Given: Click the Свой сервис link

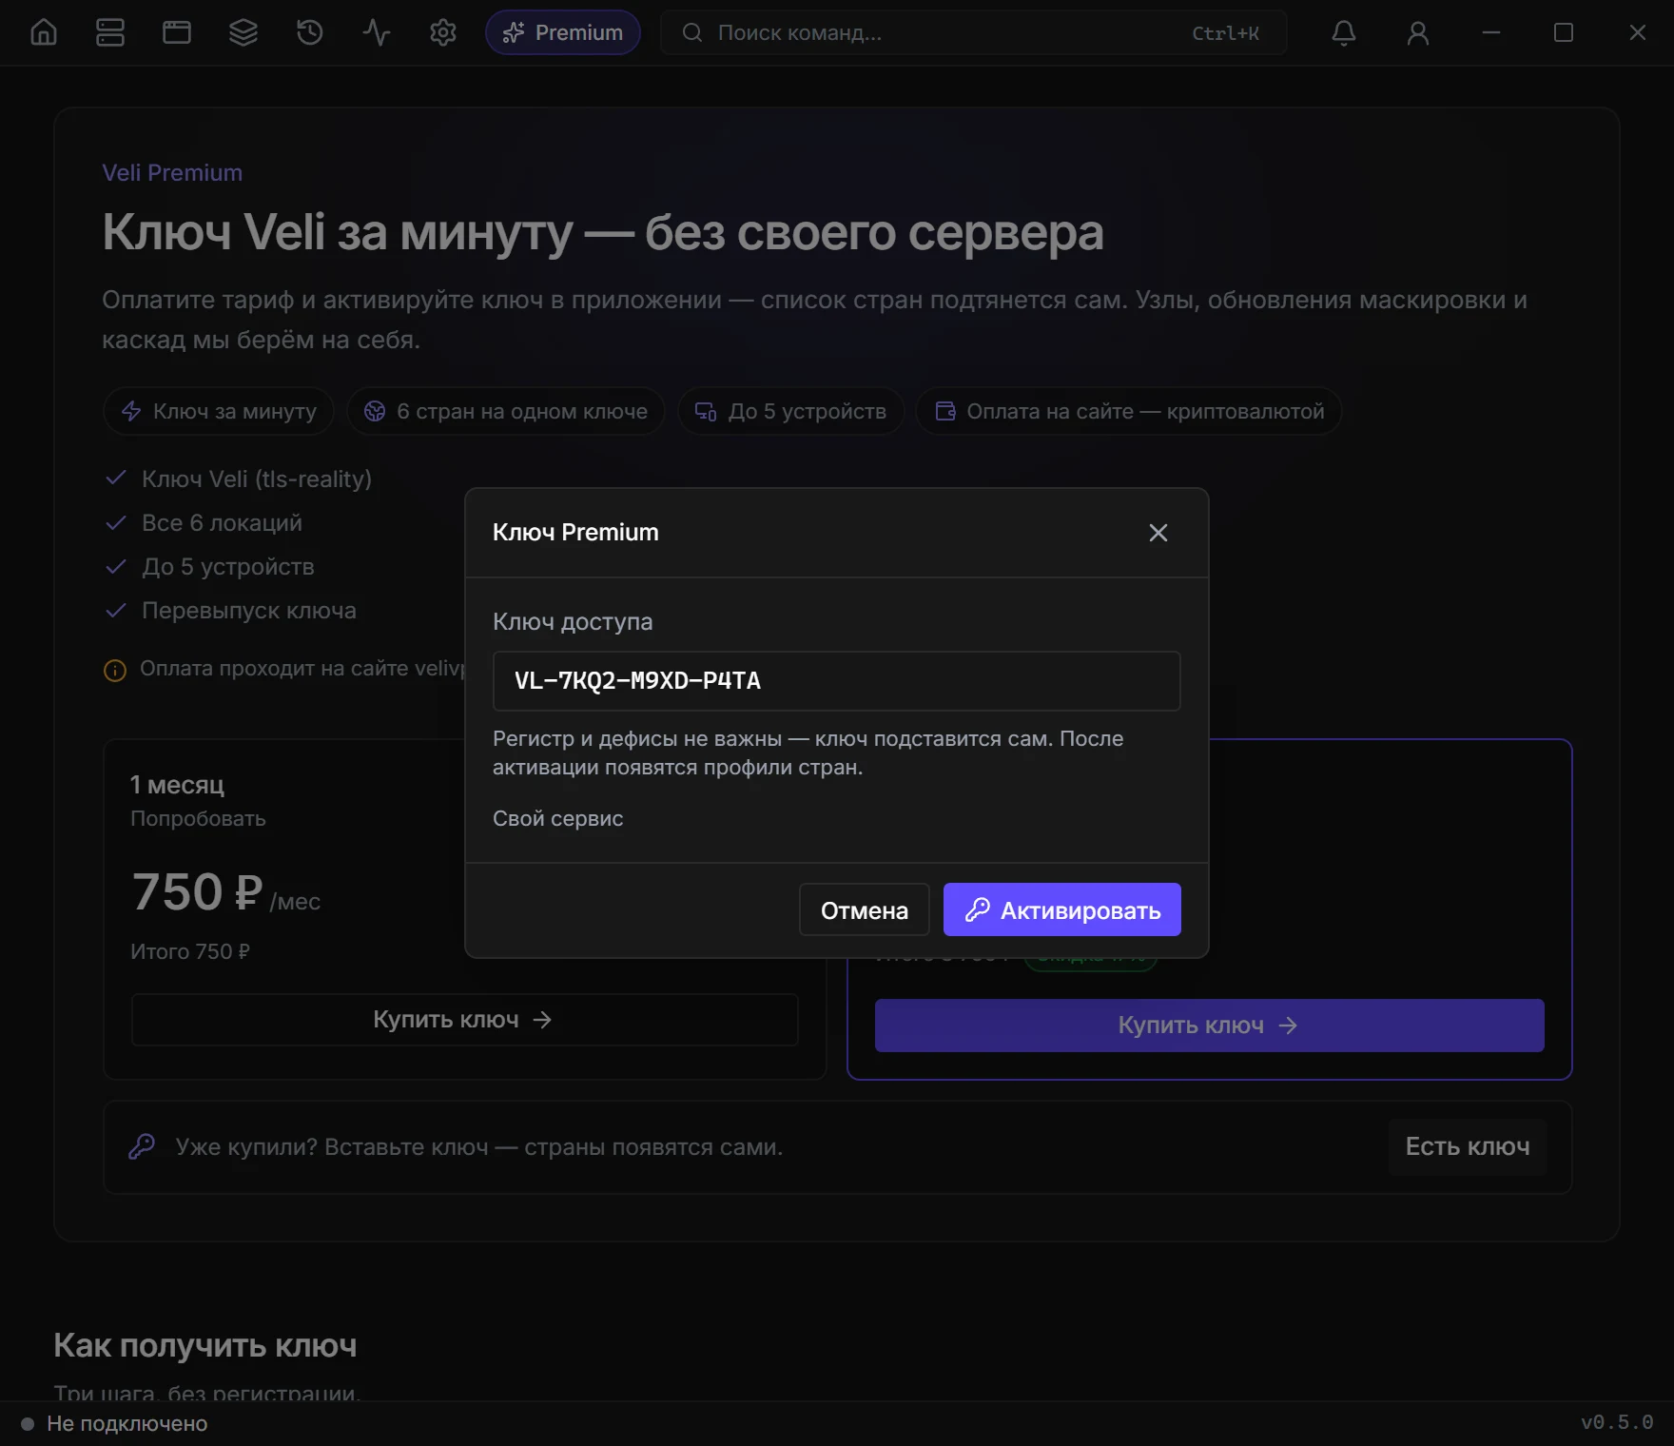Looking at the screenshot, I should (558, 818).
